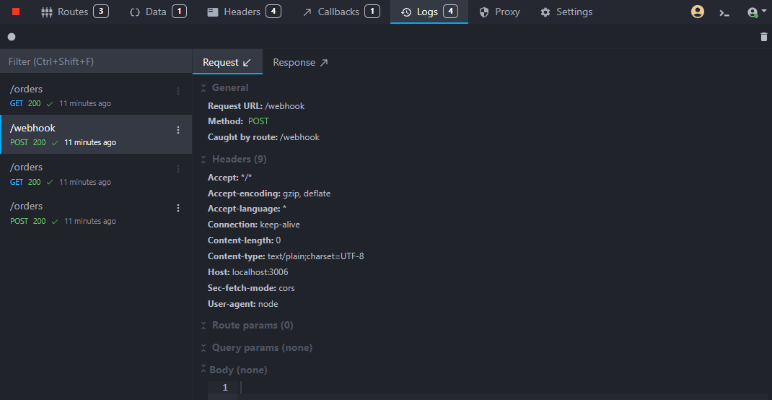Image resolution: width=772 pixels, height=400 pixels.
Task: Collapse the General section
Action: tap(204, 88)
